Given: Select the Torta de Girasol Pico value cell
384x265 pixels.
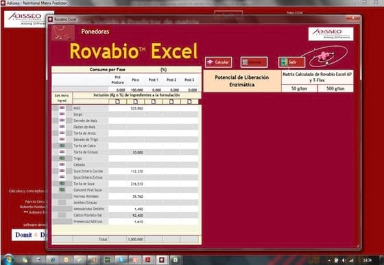Looking at the screenshot, I should (136, 152).
